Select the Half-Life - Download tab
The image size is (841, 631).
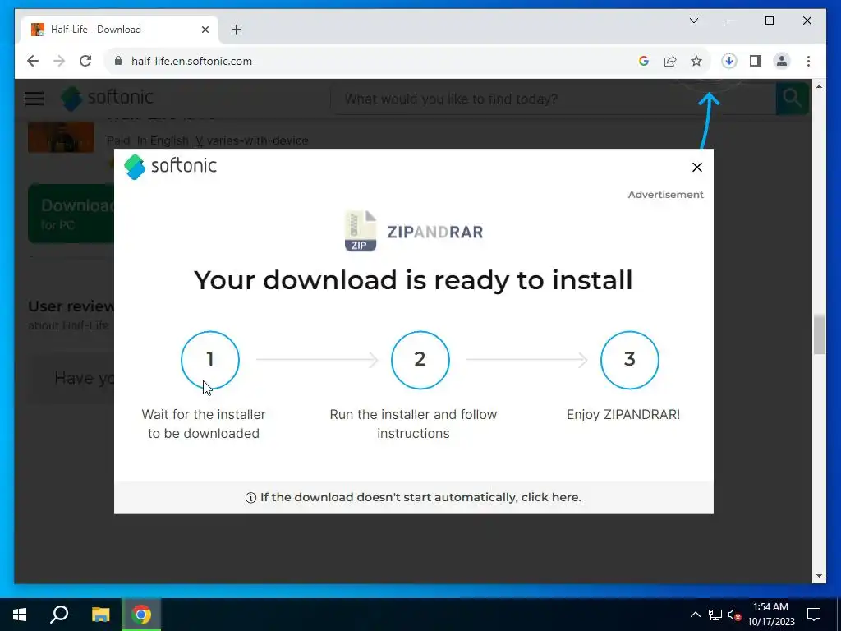click(119, 30)
